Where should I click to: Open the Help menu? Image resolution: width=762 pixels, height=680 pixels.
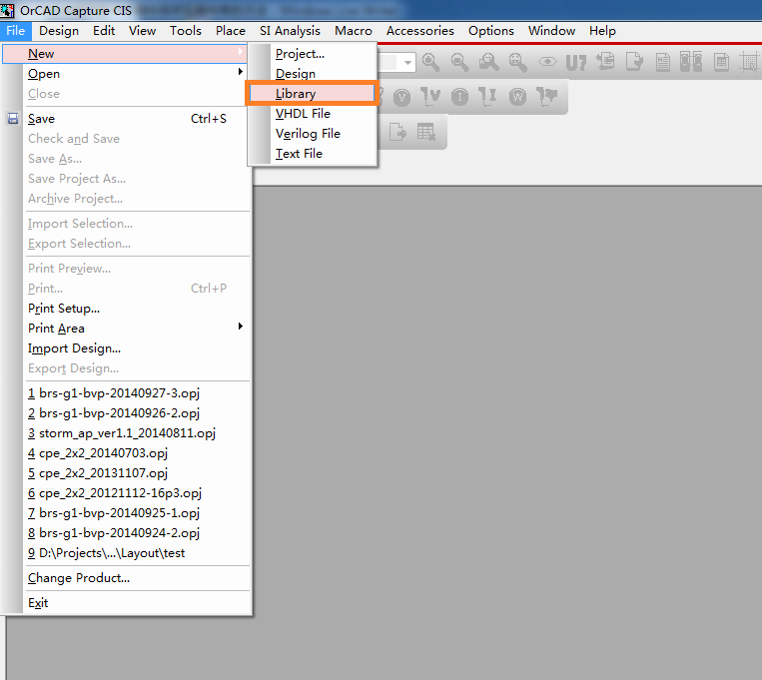(x=602, y=31)
